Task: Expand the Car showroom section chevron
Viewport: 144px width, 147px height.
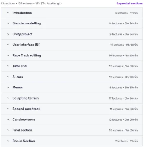Action: (x=8, y=120)
